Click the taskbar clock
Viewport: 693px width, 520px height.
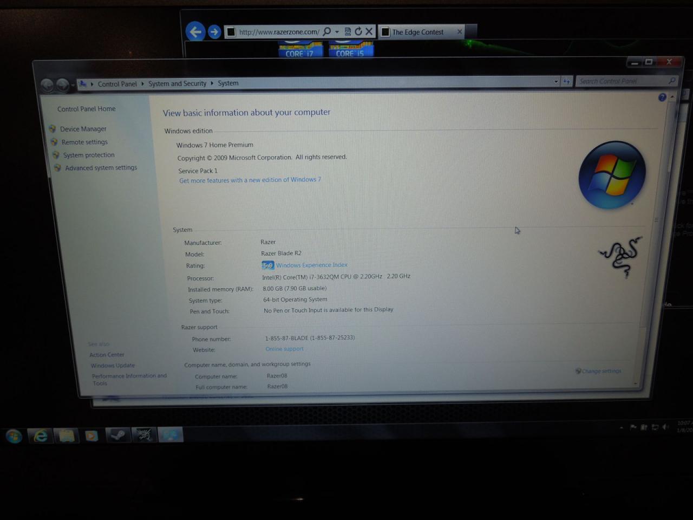click(684, 426)
